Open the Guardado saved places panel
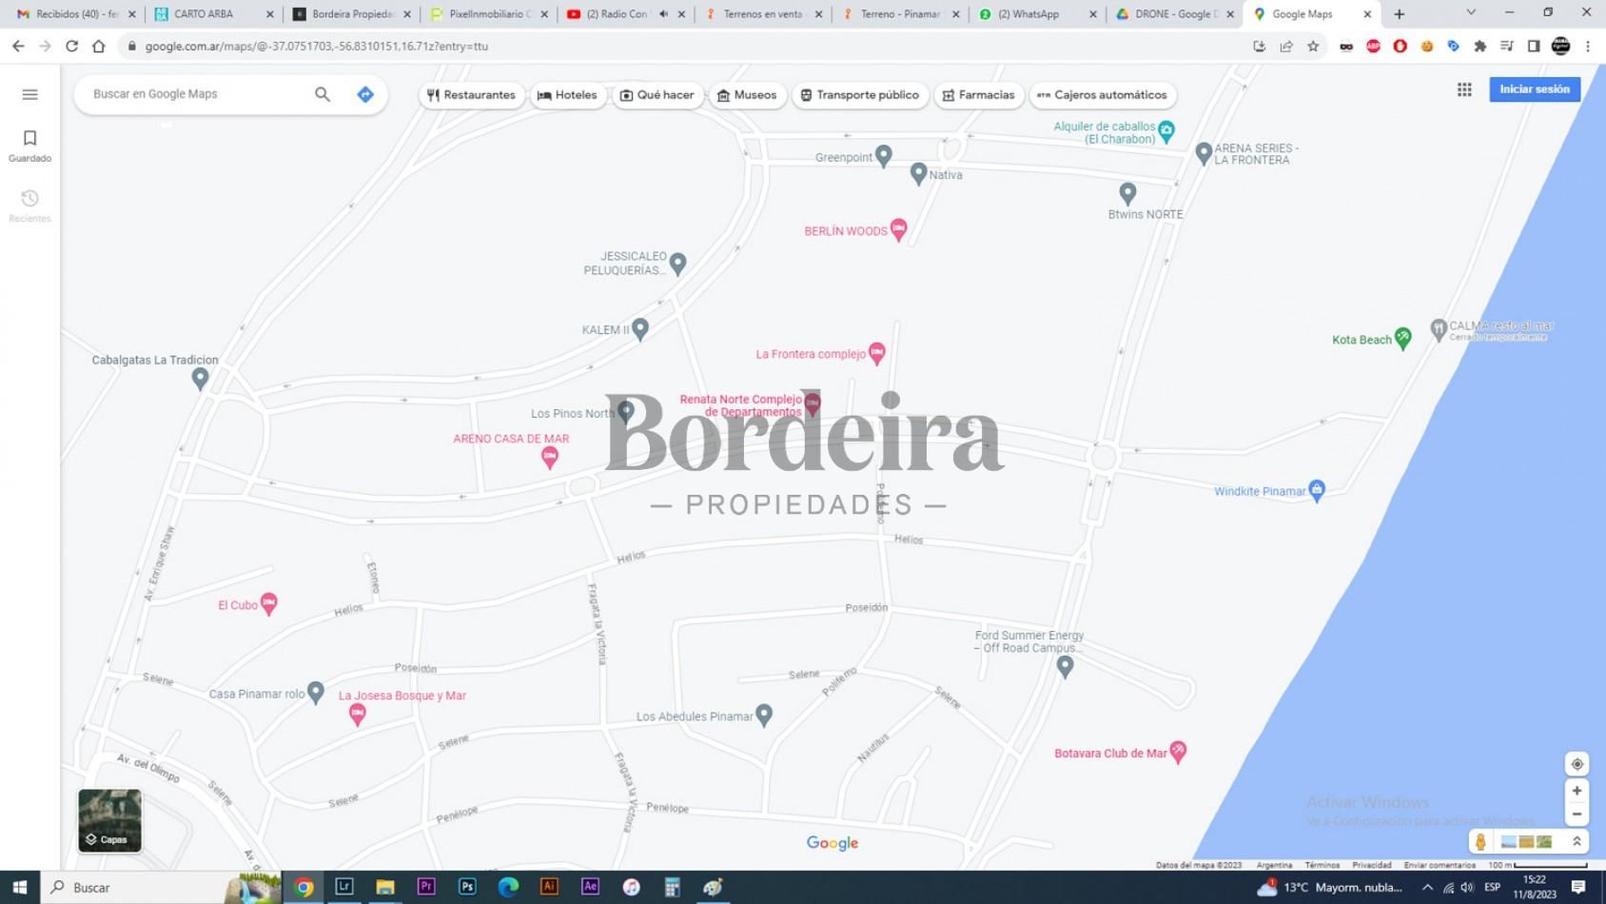 29,147
